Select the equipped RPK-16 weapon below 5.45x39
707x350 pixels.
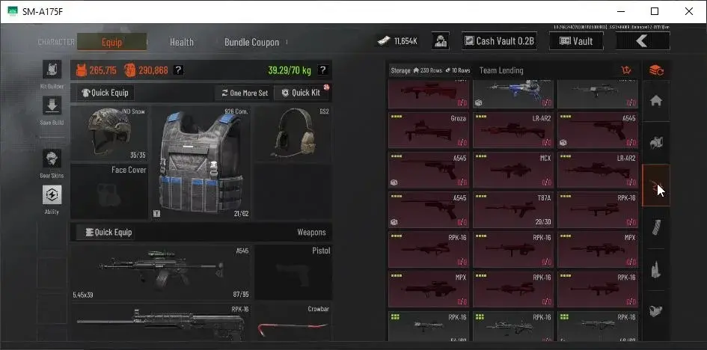pos(162,322)
